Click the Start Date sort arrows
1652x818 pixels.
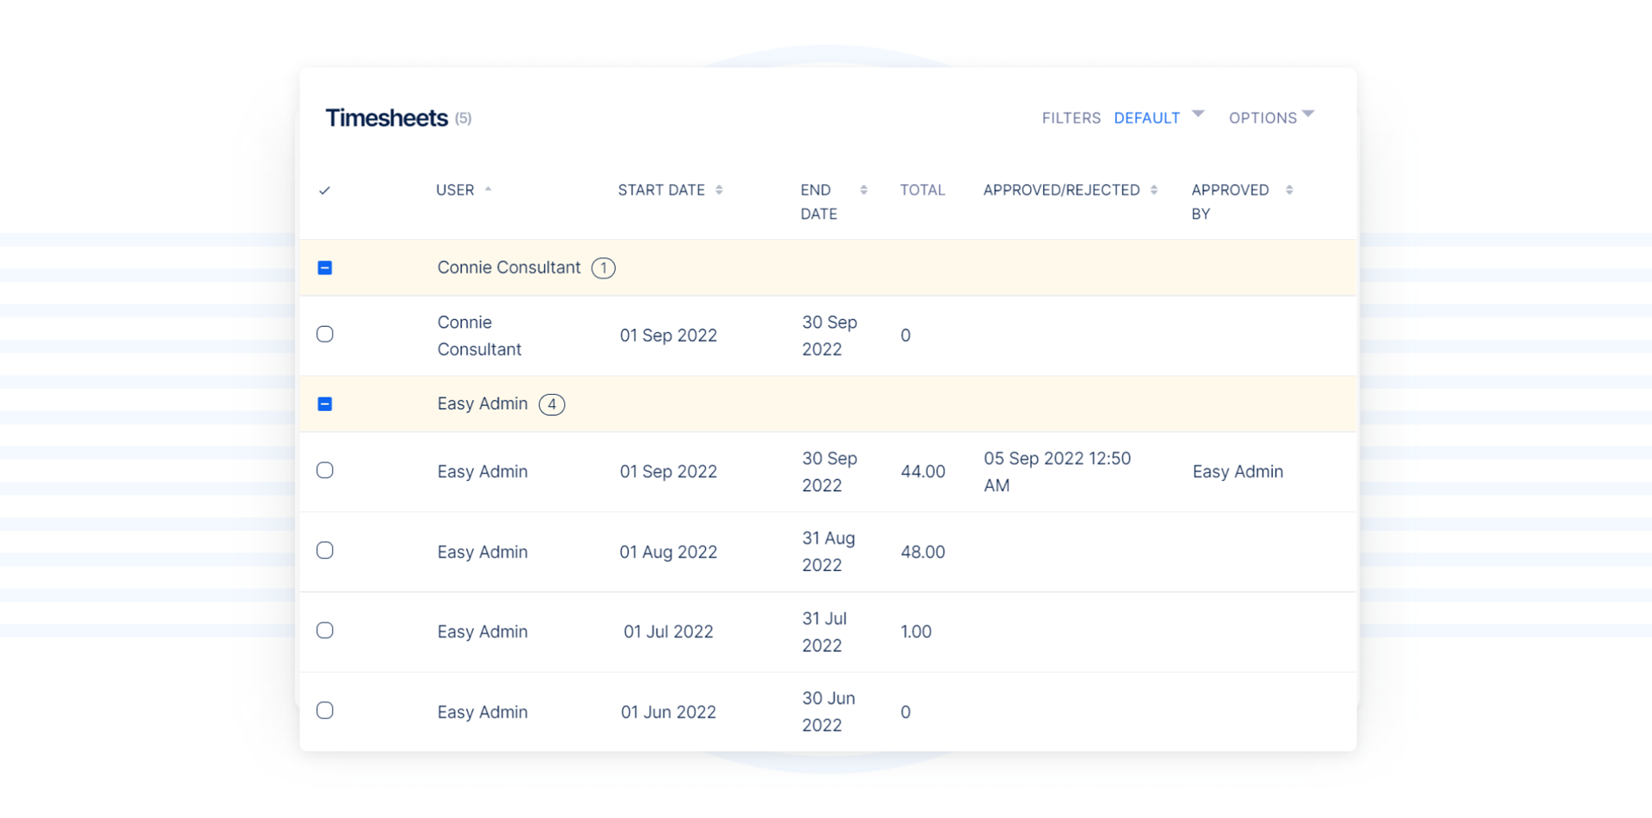click(719, 190)
